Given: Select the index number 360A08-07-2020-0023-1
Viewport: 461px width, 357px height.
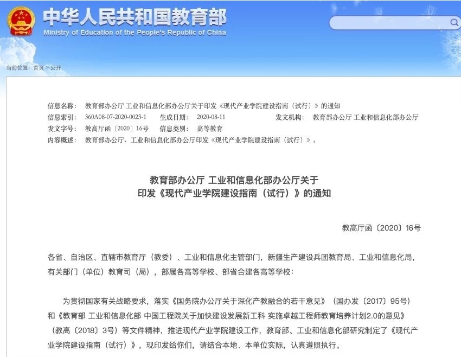Looking at the screenshot, I should tap(116, 117).
